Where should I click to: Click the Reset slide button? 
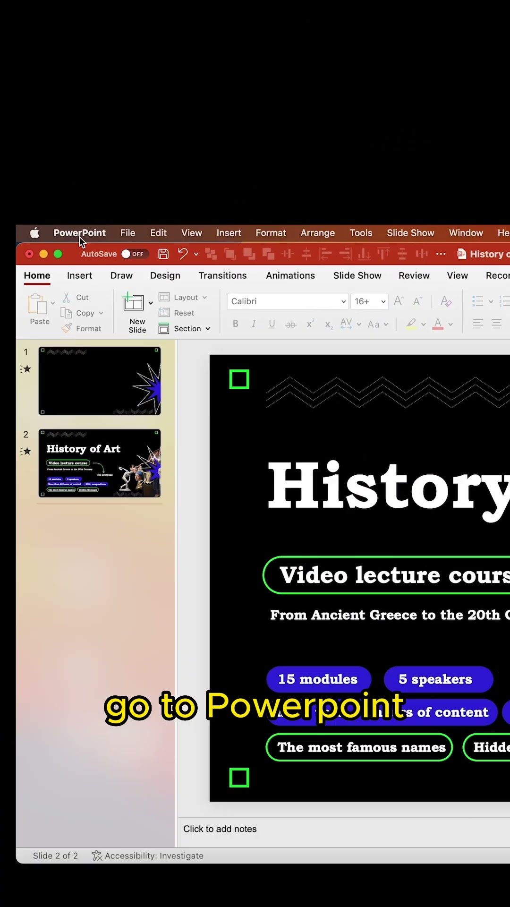pyautogui.click(x=177, y=313)
